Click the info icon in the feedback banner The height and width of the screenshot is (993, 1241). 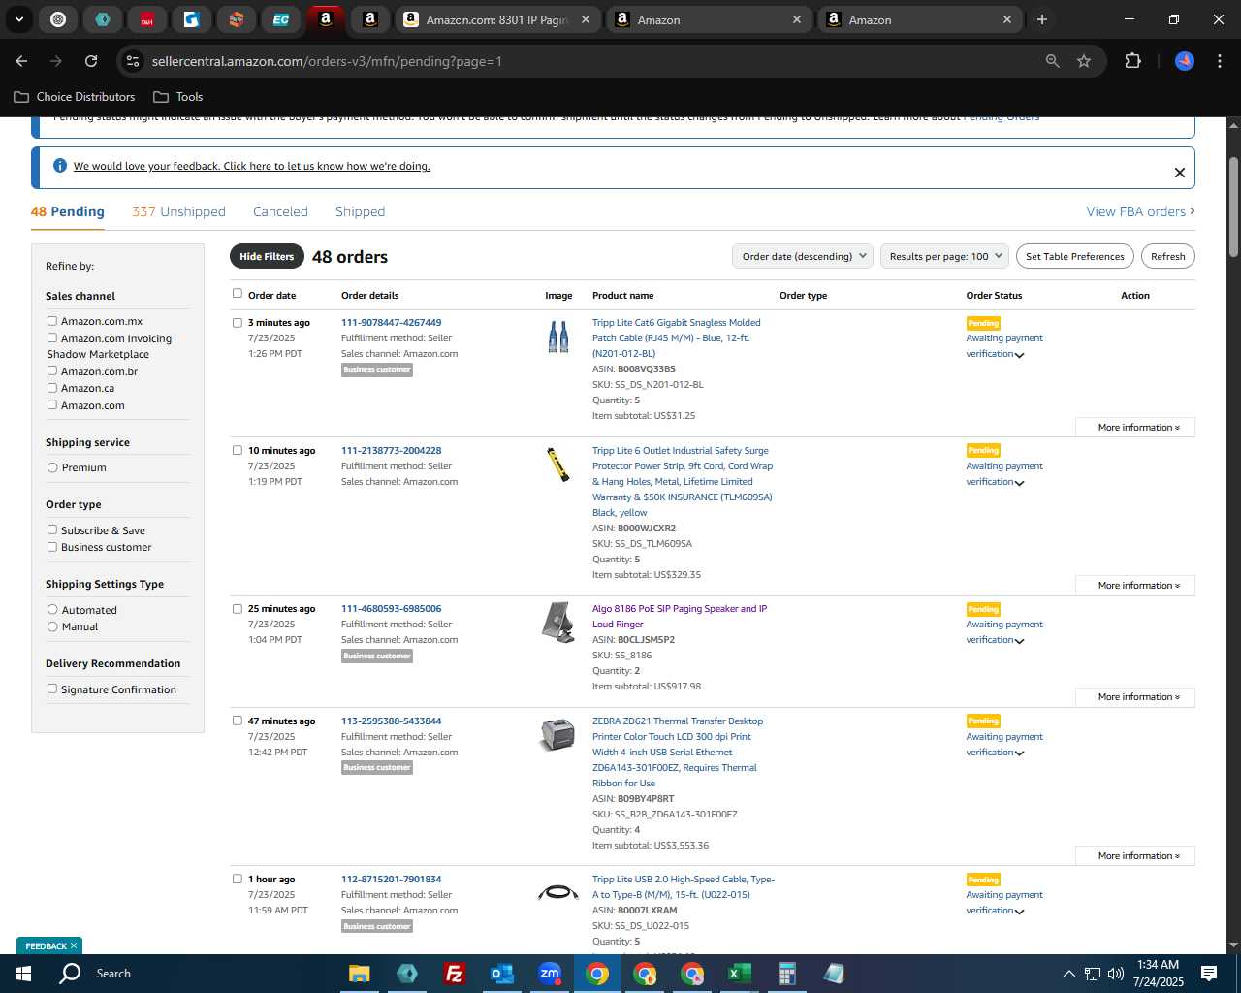(60, 166)
